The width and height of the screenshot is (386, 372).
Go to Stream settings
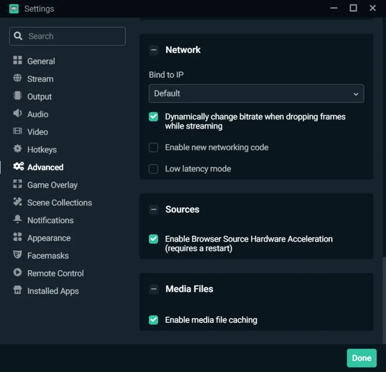40,79
